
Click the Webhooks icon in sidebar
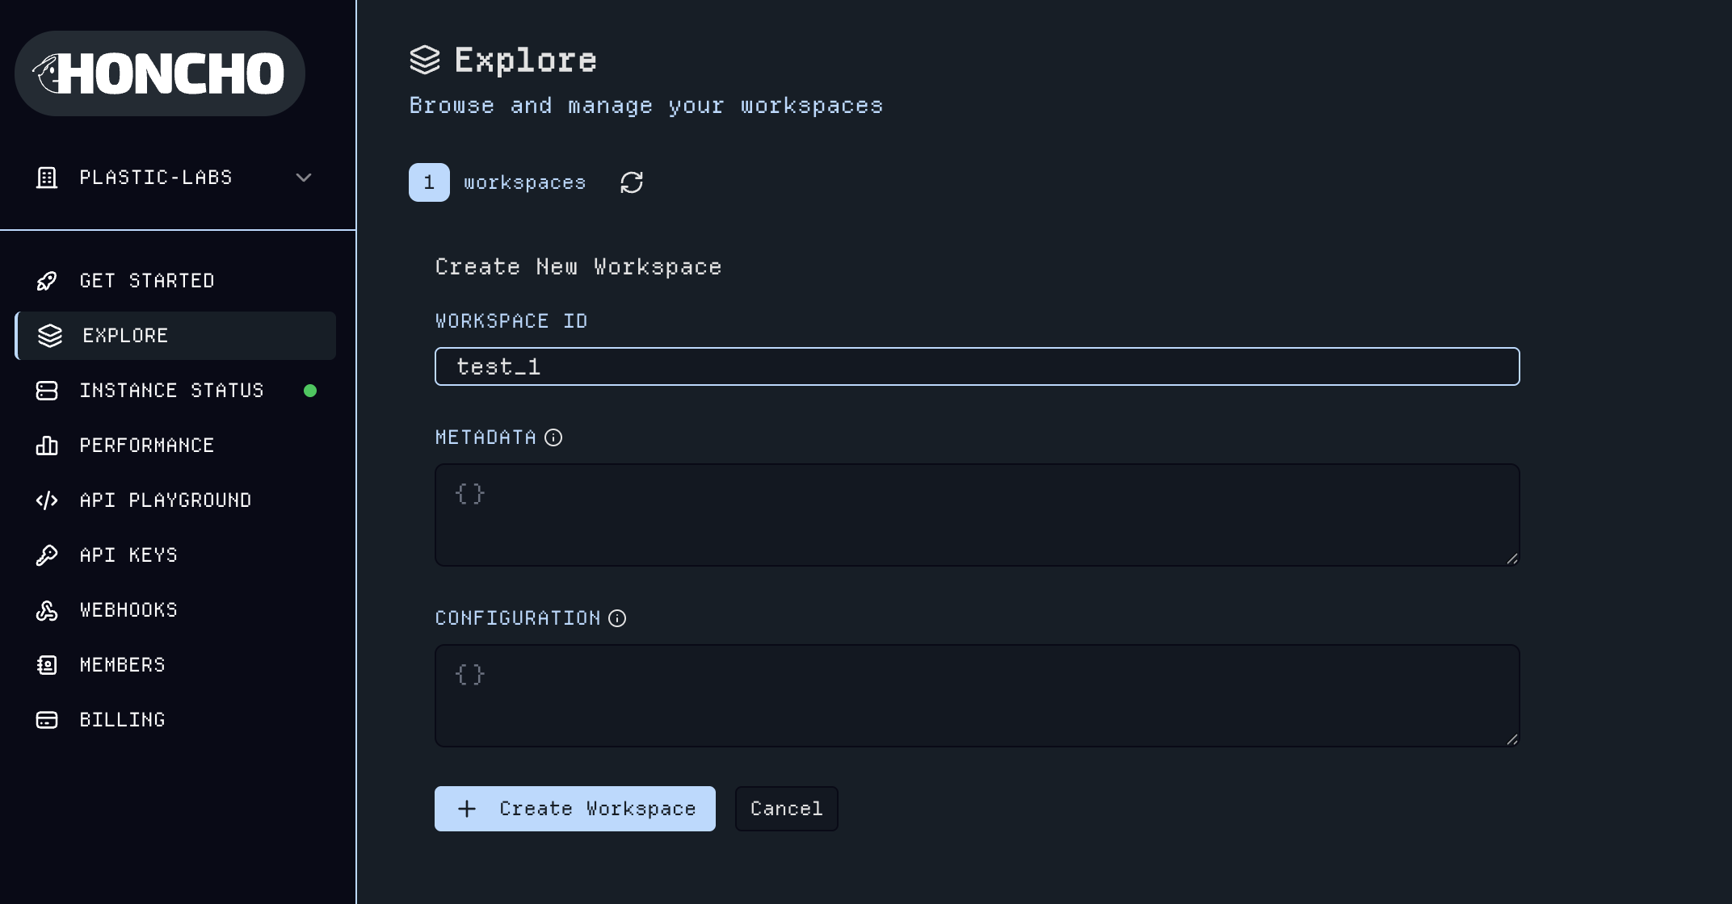47,610
